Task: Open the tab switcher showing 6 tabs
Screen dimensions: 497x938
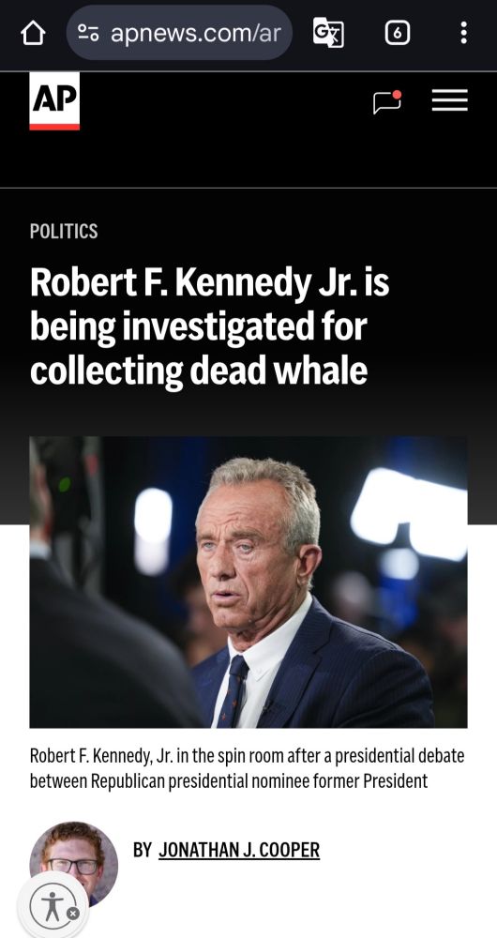Action: click(x=397, y=33)
